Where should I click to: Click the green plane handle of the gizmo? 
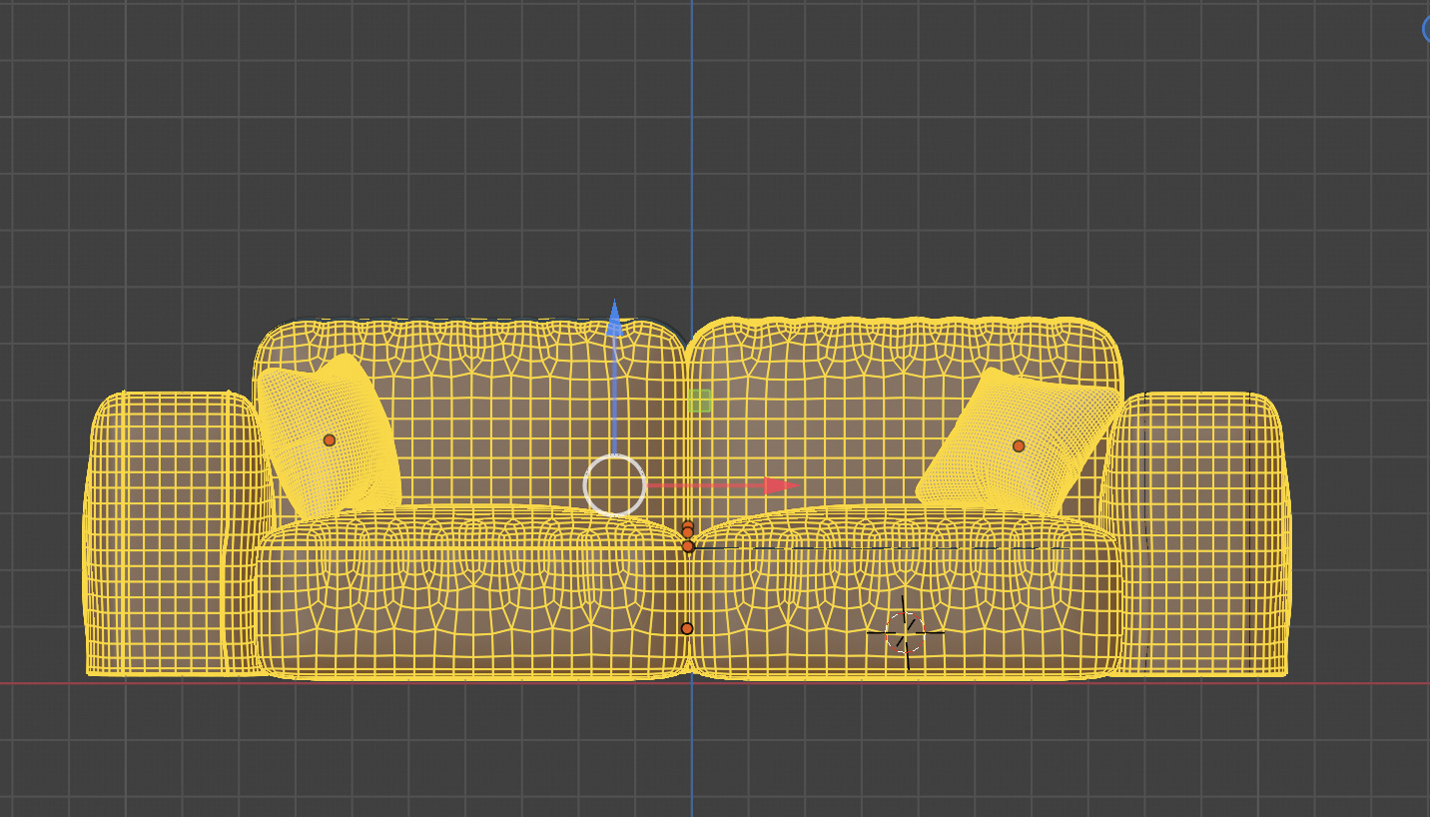point(699,401)
